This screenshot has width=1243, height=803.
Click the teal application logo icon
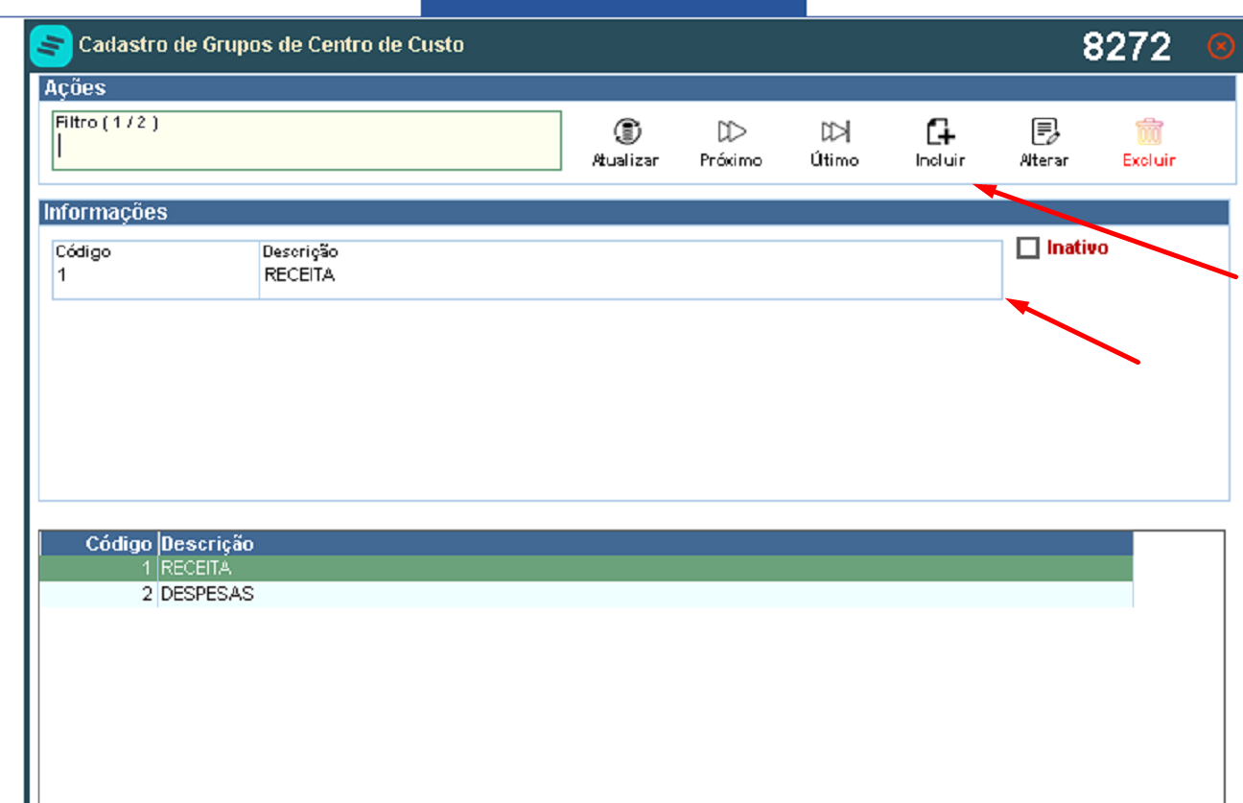tap(51, 45)
